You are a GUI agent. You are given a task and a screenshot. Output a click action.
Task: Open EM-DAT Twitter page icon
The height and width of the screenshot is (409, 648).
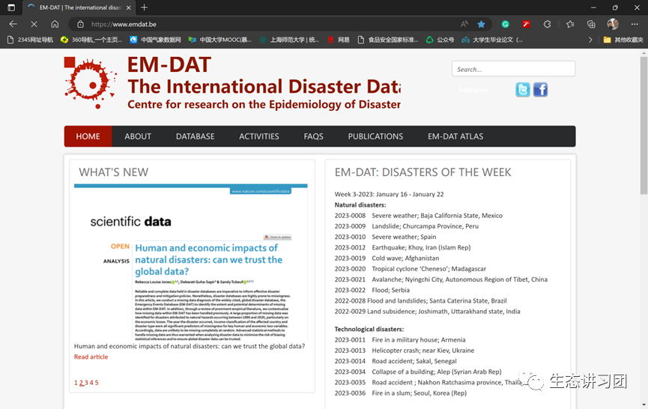(x=523, y=90)
